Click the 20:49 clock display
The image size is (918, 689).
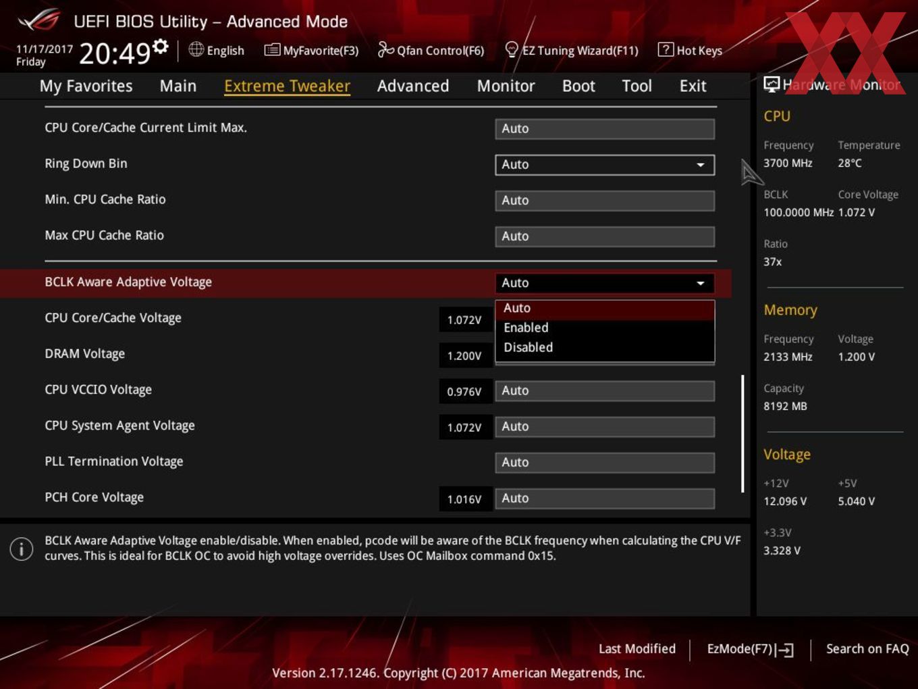(x=115, y=53)
